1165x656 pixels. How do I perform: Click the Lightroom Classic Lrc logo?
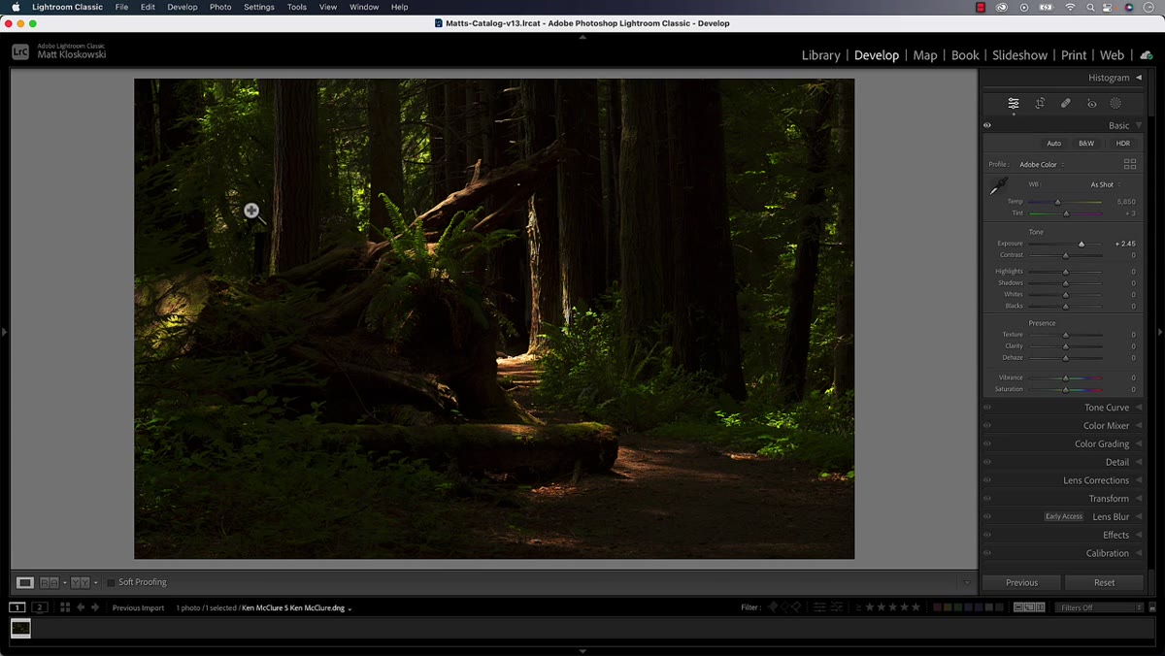[x=20, y=52]
